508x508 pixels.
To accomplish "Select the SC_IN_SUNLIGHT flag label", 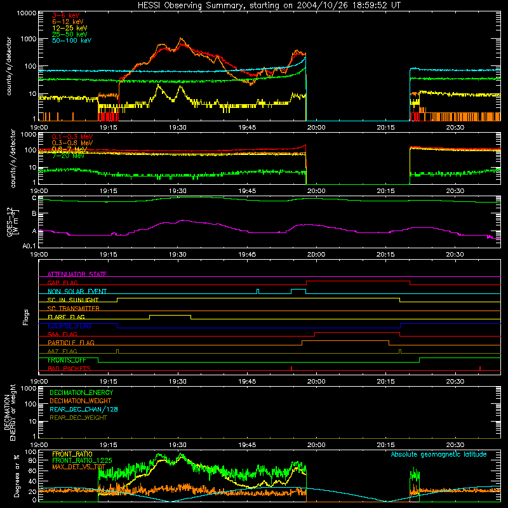I will (73, 300).
